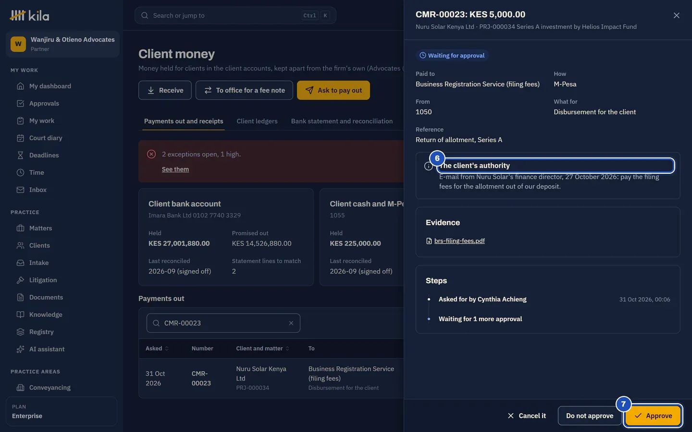The width and height of the screenshot is (692, 432).
Task: Close the CMR-00023 details panel
Action: 676,15
